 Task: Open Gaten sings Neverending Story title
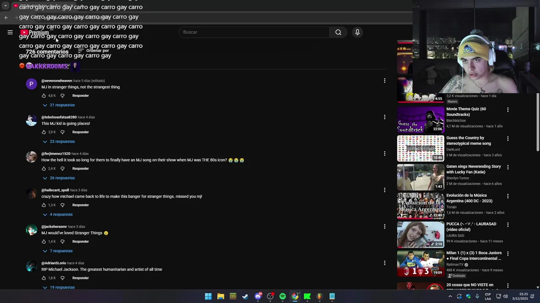(474, 169)
